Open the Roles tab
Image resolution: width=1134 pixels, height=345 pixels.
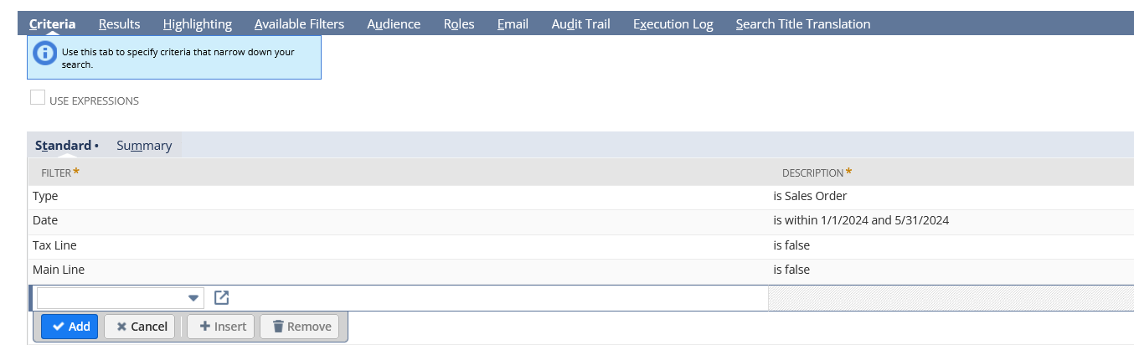pos(459,24)
